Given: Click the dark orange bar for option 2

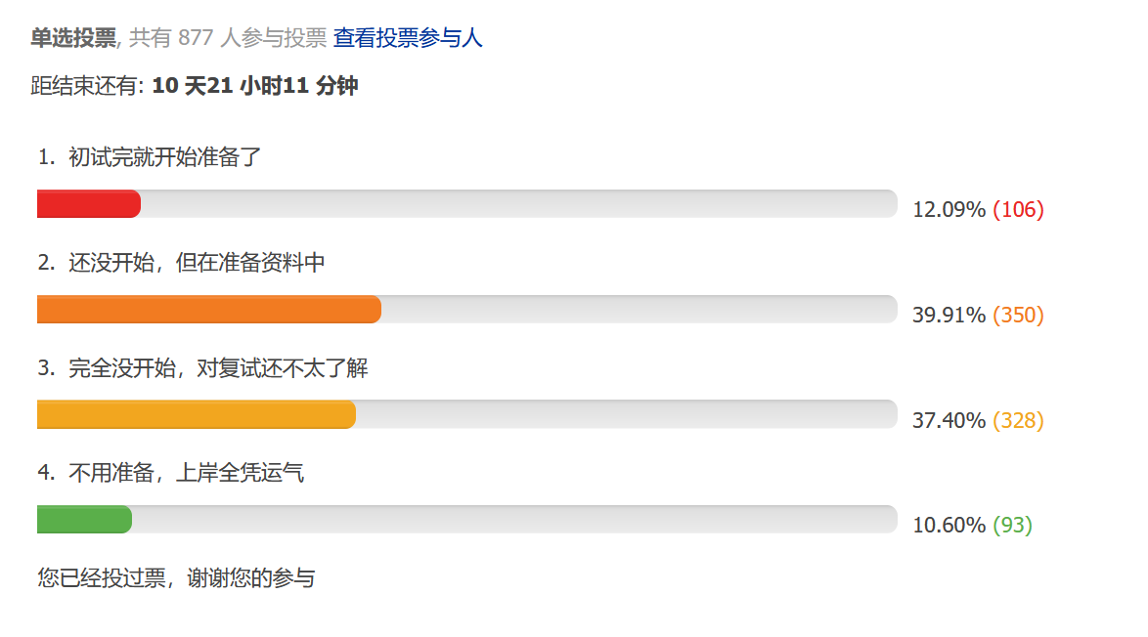Looking at the screenshot, I should click(x=209, y=310).
